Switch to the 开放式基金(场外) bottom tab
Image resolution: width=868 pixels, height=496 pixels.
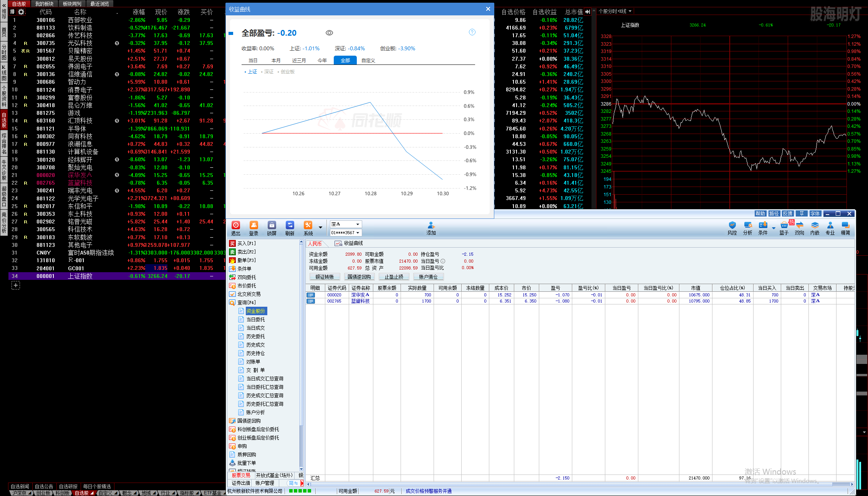click(x=274, y=475)
